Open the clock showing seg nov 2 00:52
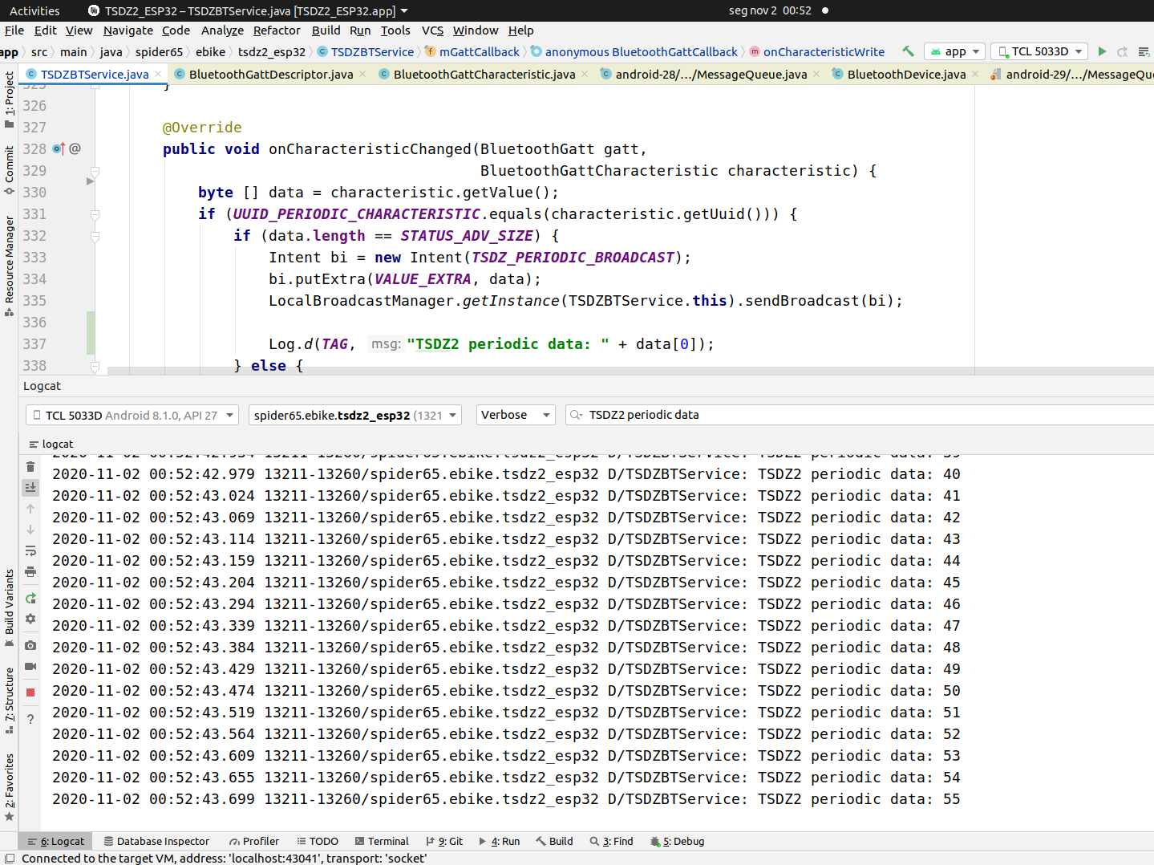This screenshot has height=865, width=1154. tap(770, 10)
